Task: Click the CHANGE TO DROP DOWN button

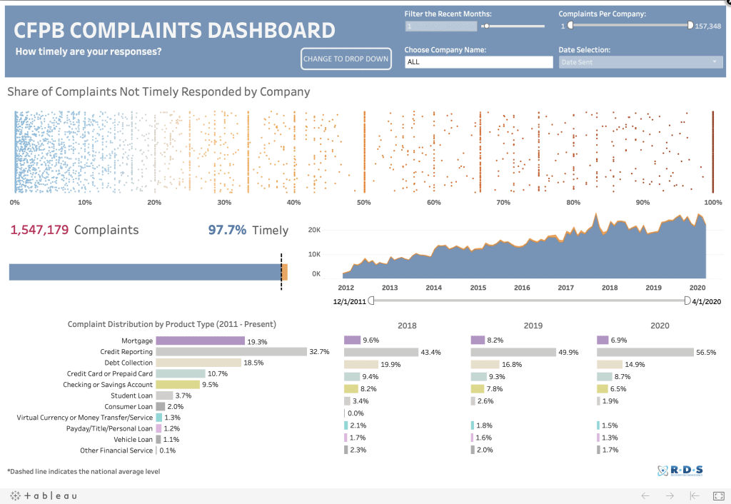Action: [346, 59]
